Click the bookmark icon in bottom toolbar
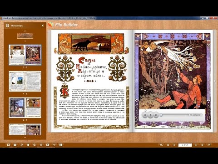The image size is (218, 164). (x=28, y=145)
